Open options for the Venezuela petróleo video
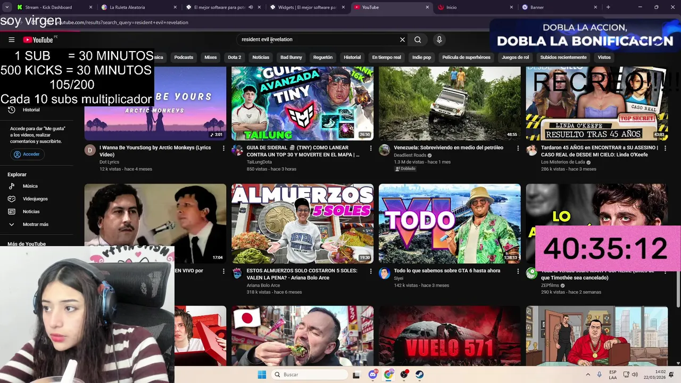This screenshot has width=681, height=383. tap(518, 148)
